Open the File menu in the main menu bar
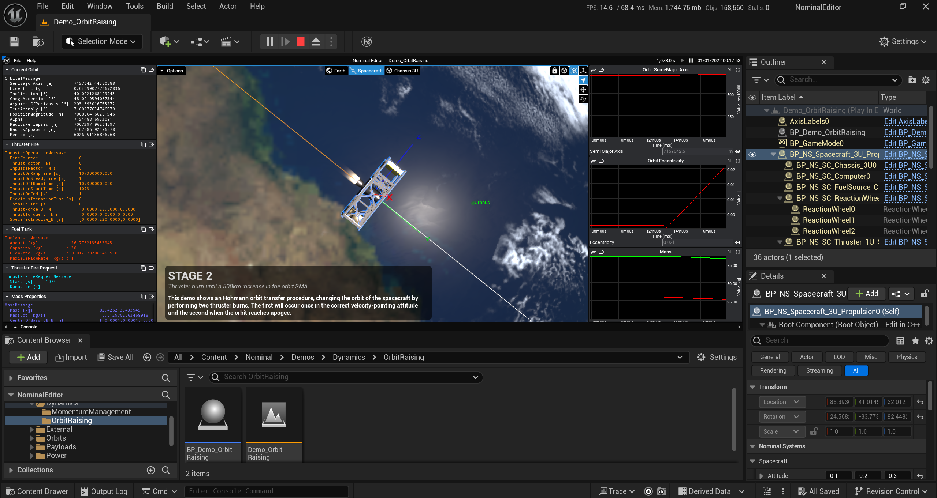937x498 pixels. pos(42,6)
